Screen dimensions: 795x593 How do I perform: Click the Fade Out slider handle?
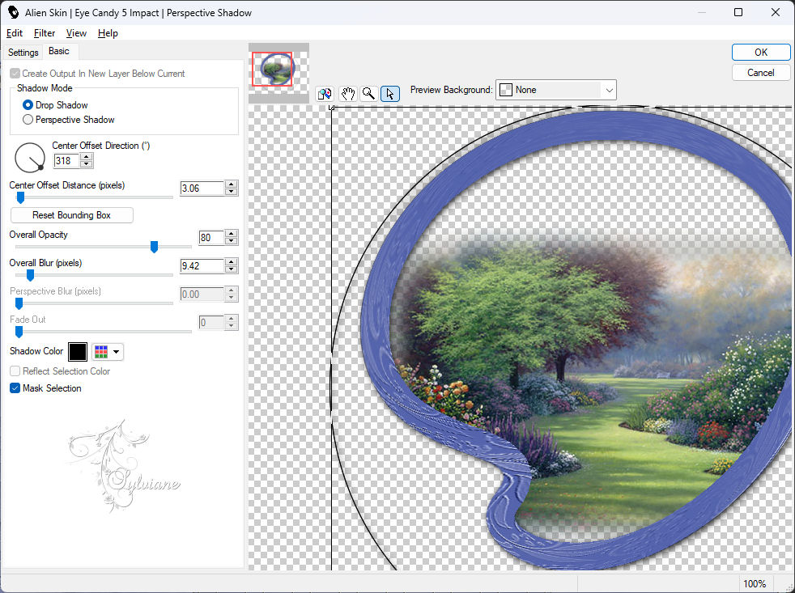(19, 332)
